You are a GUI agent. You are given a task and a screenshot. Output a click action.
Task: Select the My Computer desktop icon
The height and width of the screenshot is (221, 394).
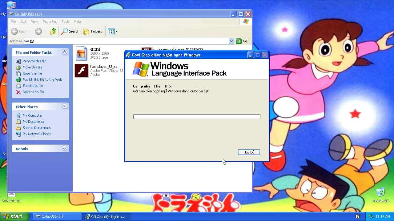click(11, 5)
